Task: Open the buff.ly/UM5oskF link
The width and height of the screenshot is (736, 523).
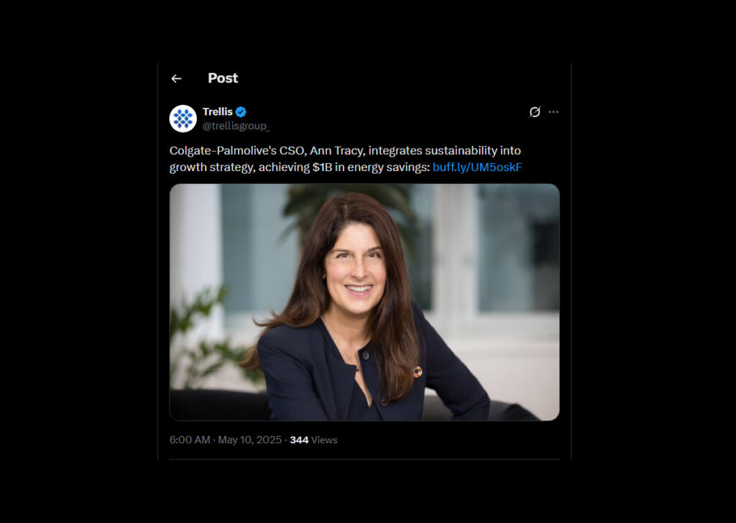Action: point(477,167)
